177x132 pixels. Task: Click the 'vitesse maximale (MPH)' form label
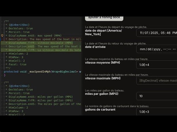pos(103,78)
